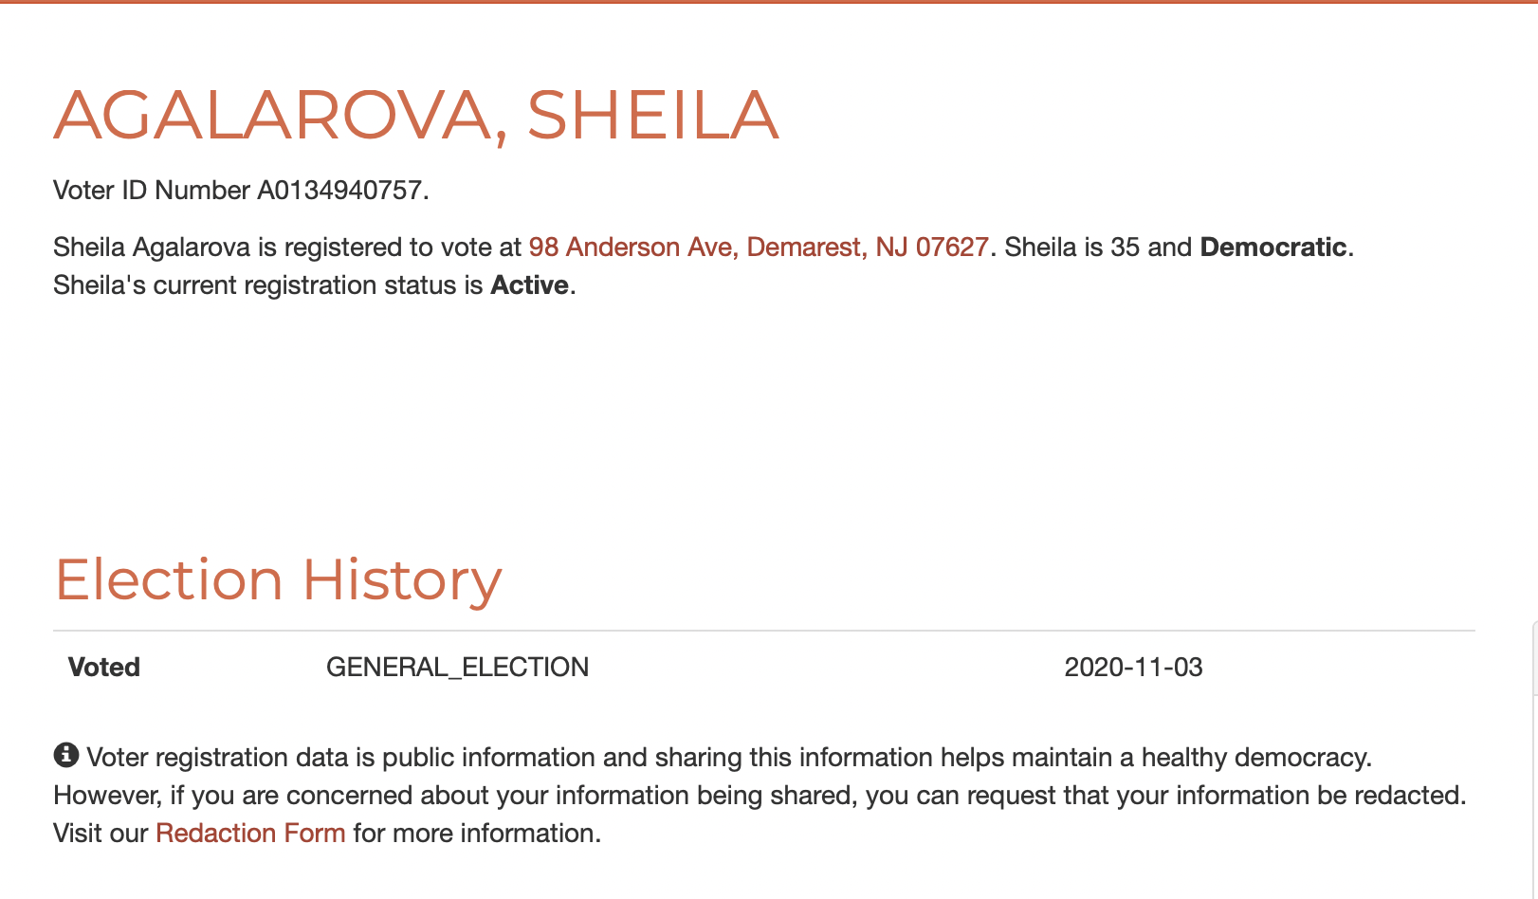Click the bold Active registration status
Image resolution: width=1538 pixels, height=899 pixels.
click(x=529, y=285)
